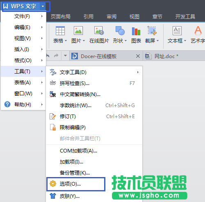
Task: Switch to the 审阅 ribbon tab
Action: pyautogui.click(x=112, y=17)
